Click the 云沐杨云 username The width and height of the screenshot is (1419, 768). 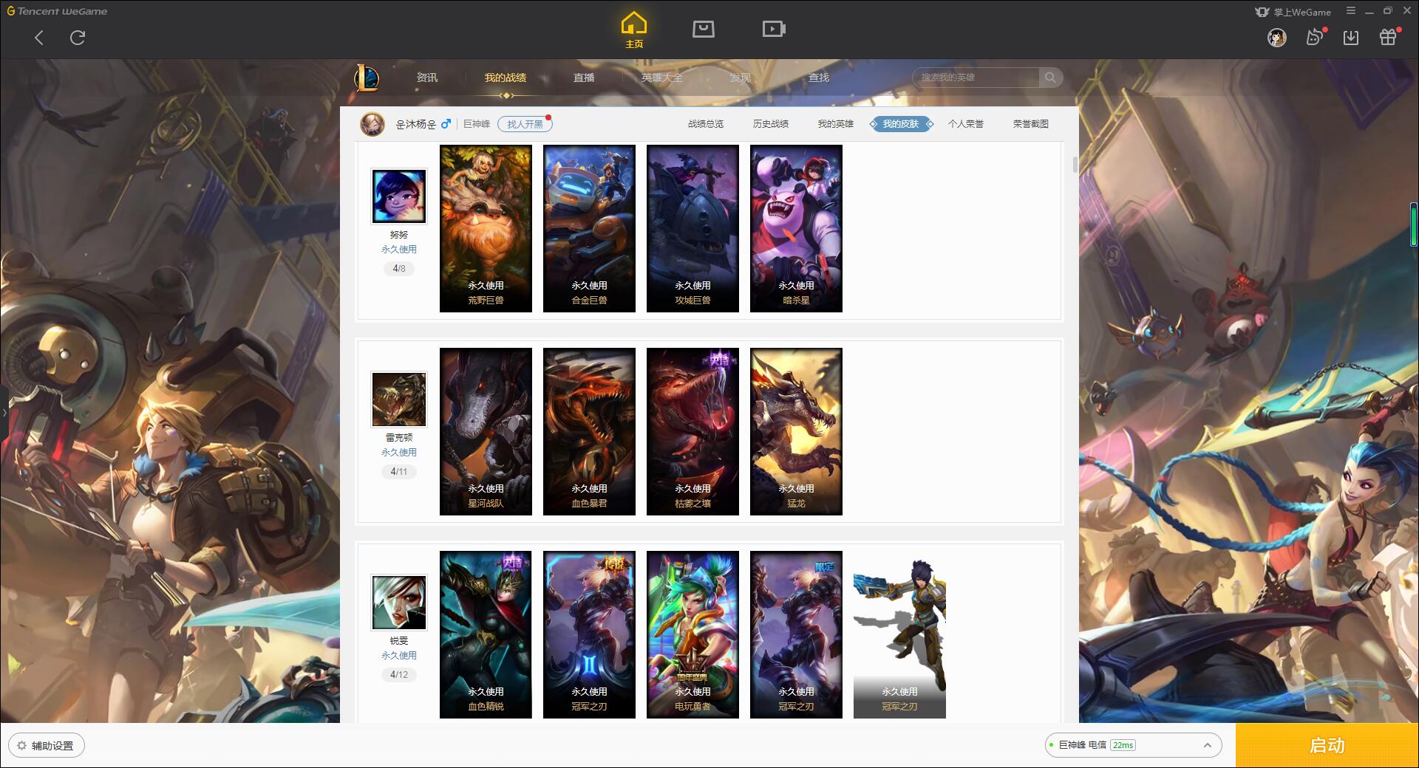(416, 124)
